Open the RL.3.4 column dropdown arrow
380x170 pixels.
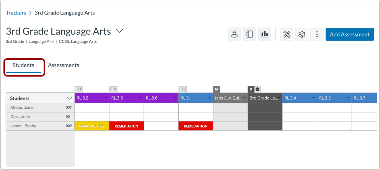pos(313,98)
